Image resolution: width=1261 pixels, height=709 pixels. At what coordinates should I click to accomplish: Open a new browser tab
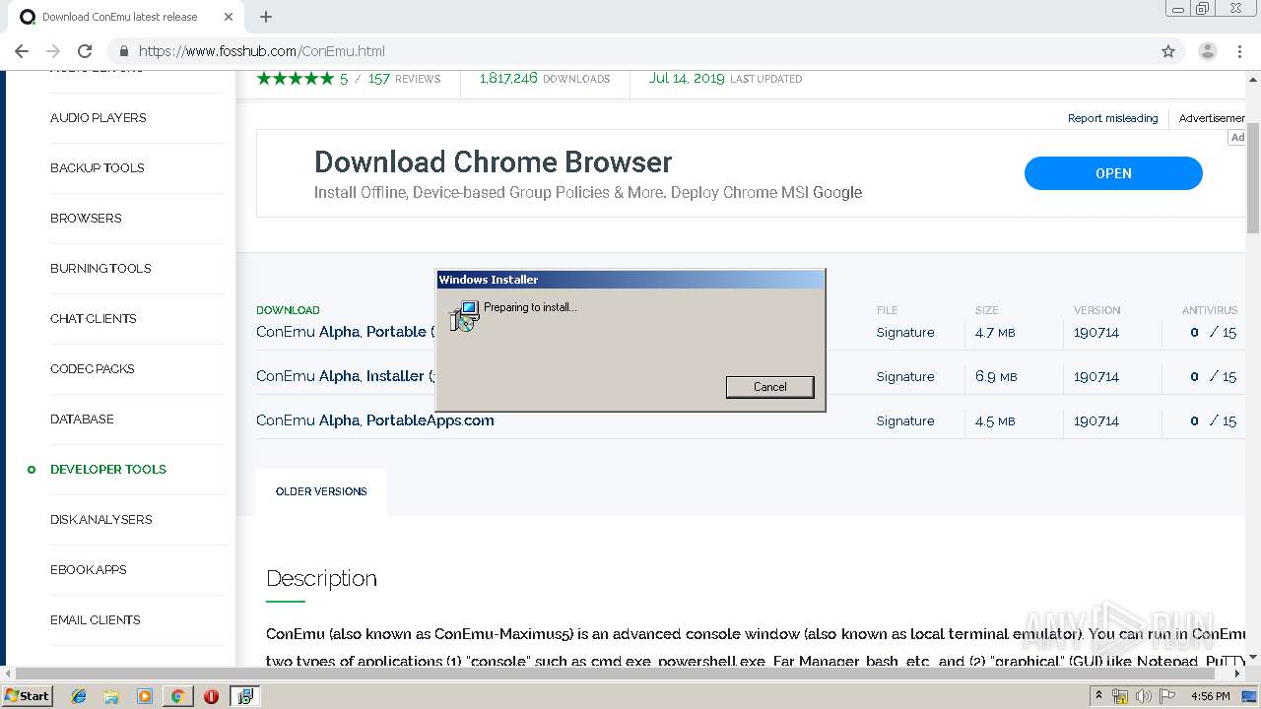point(266,17)
